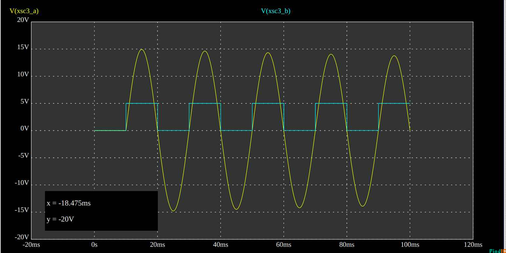
Task: Click the cyan V(xsc3_b) trace label
Action: click(276, 11)
